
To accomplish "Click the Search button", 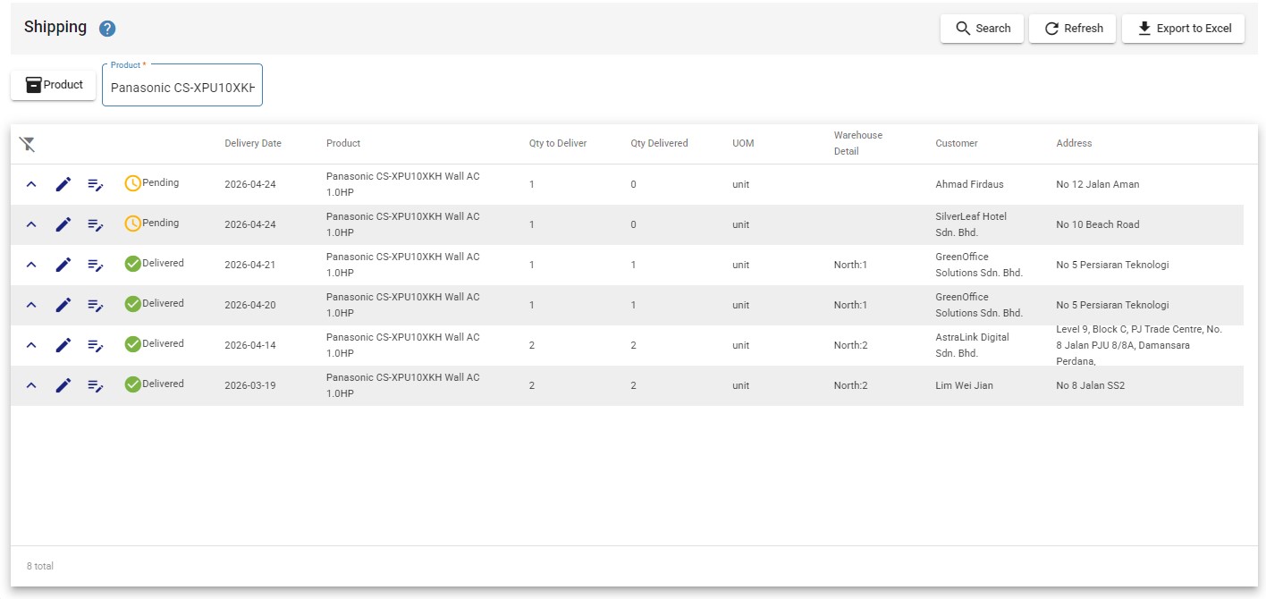I will [982, 29].
